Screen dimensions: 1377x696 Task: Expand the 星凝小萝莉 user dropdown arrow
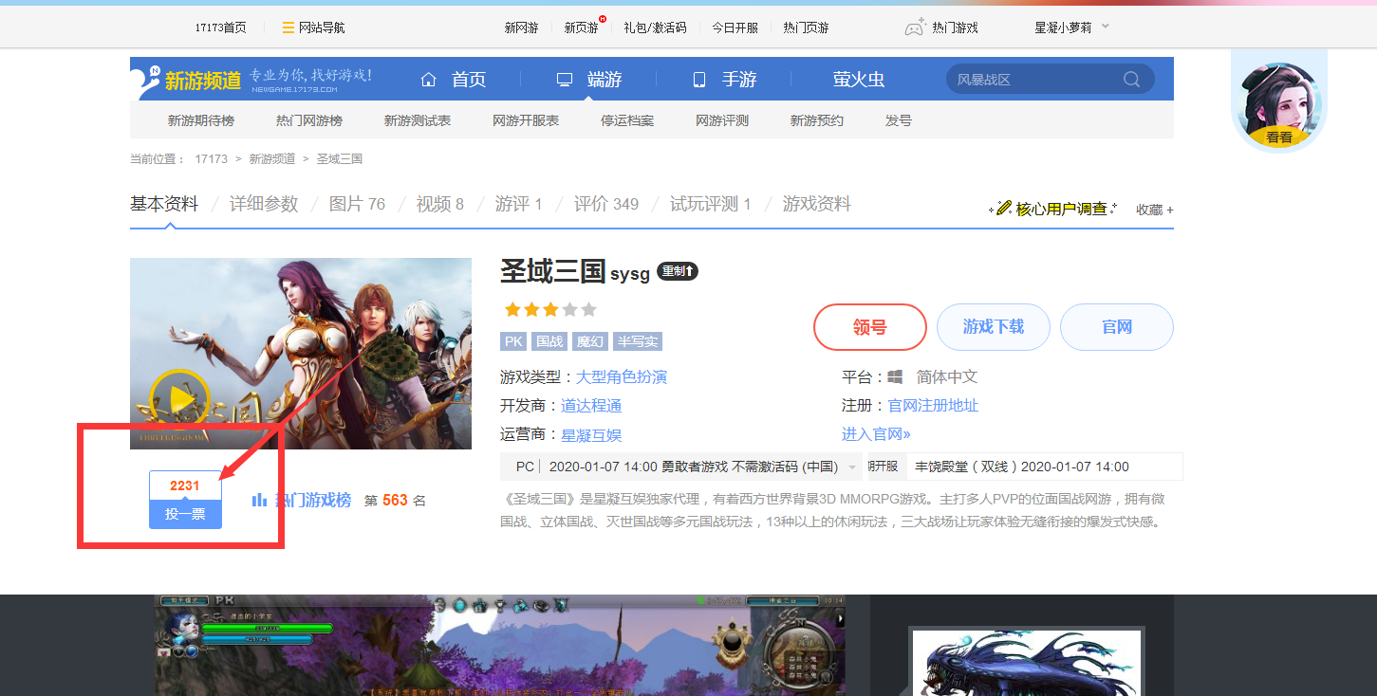pyautogui.click(x=1106, y=27)
